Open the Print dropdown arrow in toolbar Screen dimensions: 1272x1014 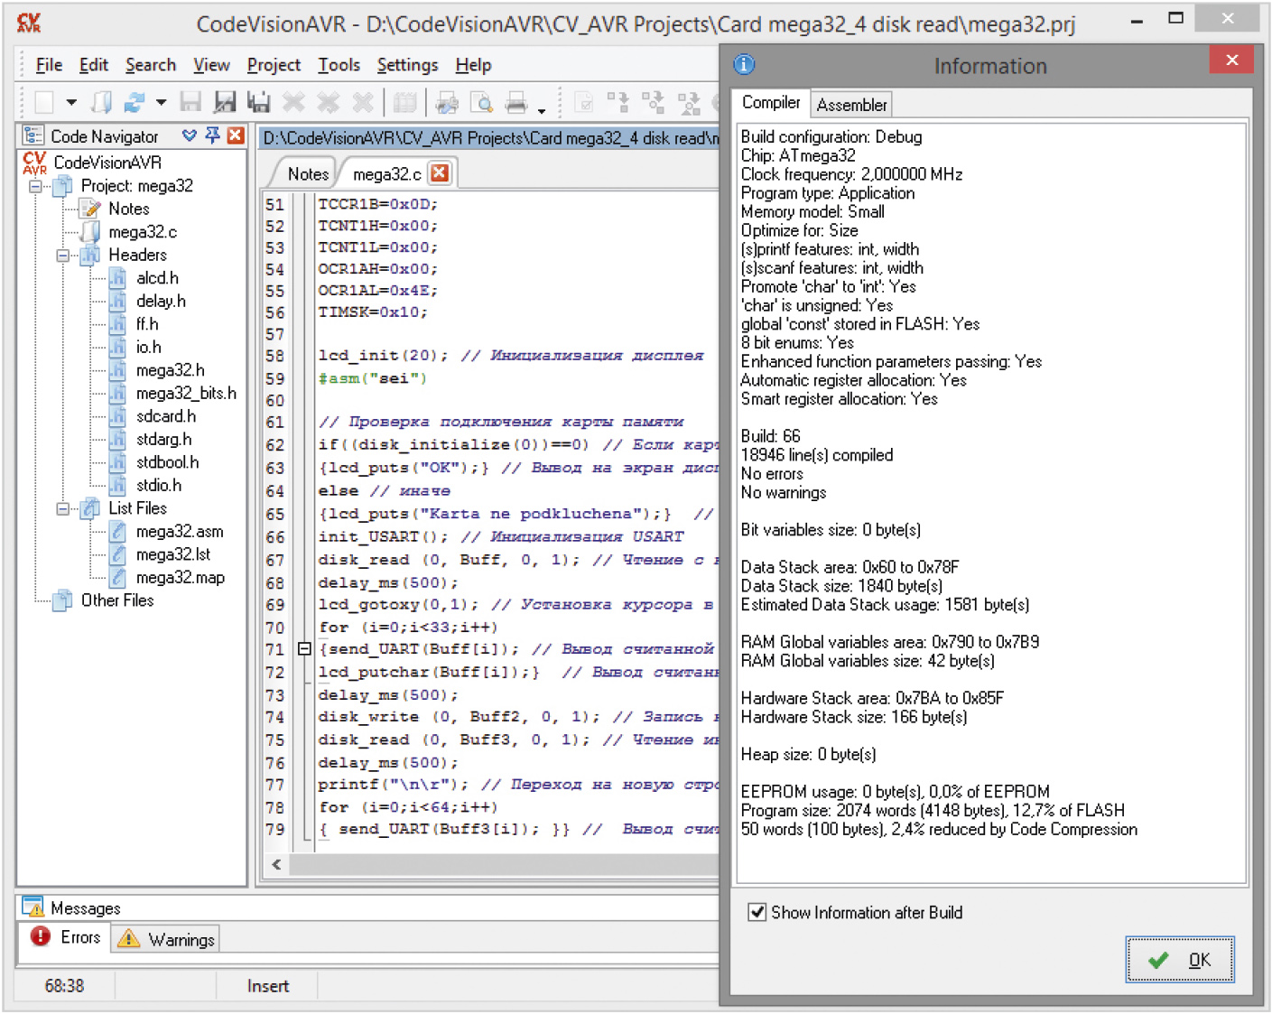(542, 109)
